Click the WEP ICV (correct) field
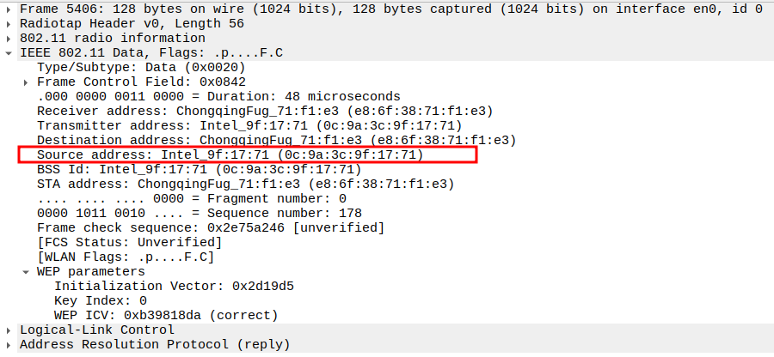This screenshot has height=357, width=774. (165, 315)
